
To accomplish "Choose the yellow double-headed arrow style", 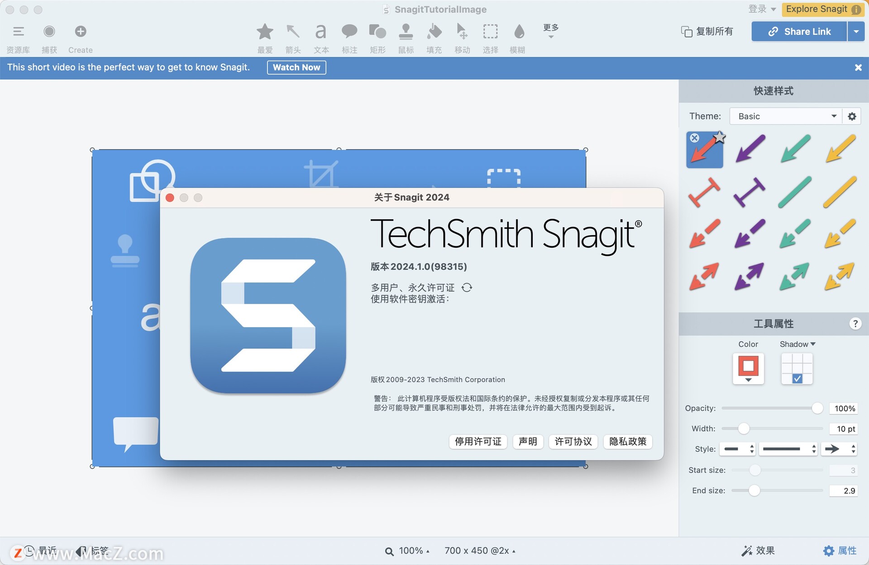I will pyautogui.click(x=840, y=276).
